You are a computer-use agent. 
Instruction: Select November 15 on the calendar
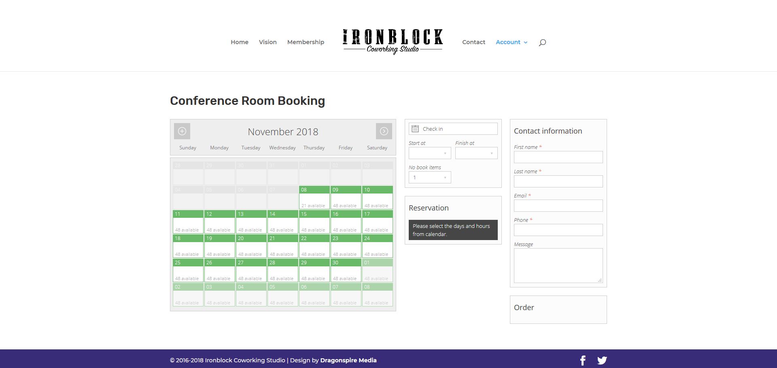314,222
